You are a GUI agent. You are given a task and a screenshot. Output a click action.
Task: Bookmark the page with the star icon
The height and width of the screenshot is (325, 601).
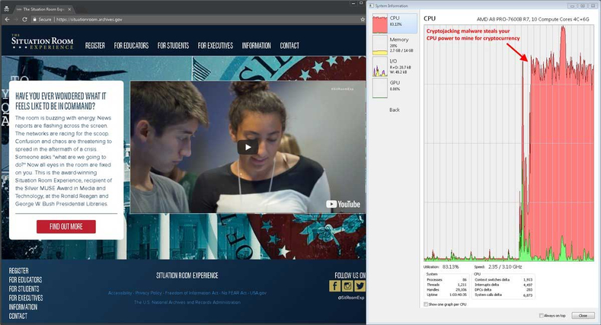(363, 19)
